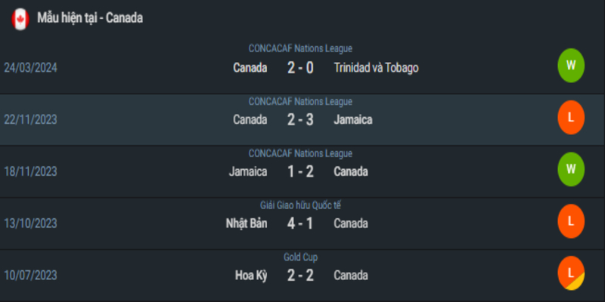
Task: Select the 10/07/2023 match date
Action: [30, 276]
